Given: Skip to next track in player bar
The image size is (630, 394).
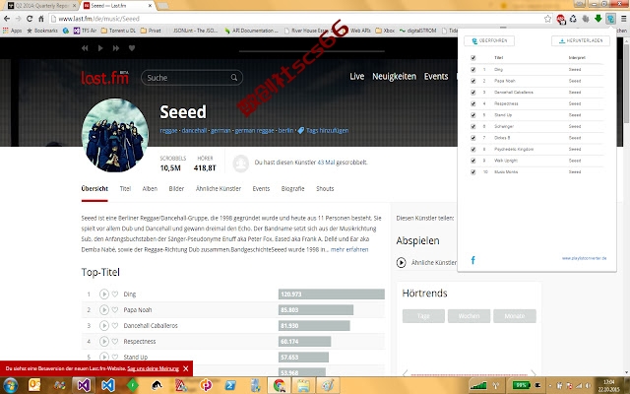Looking at the screenshot, I should pos(116,48).
